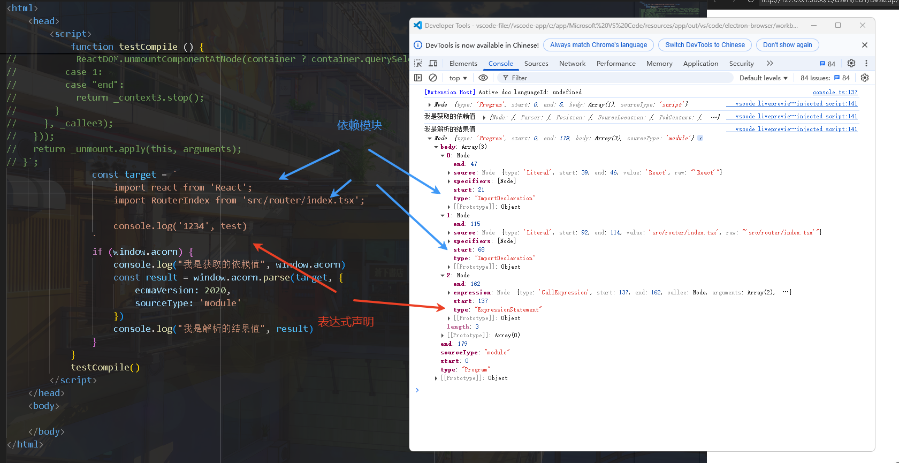Viewport: 899px width, 463px height.
Task: Click the info badge after sourceType 'module'
Action: pos(700,138)
